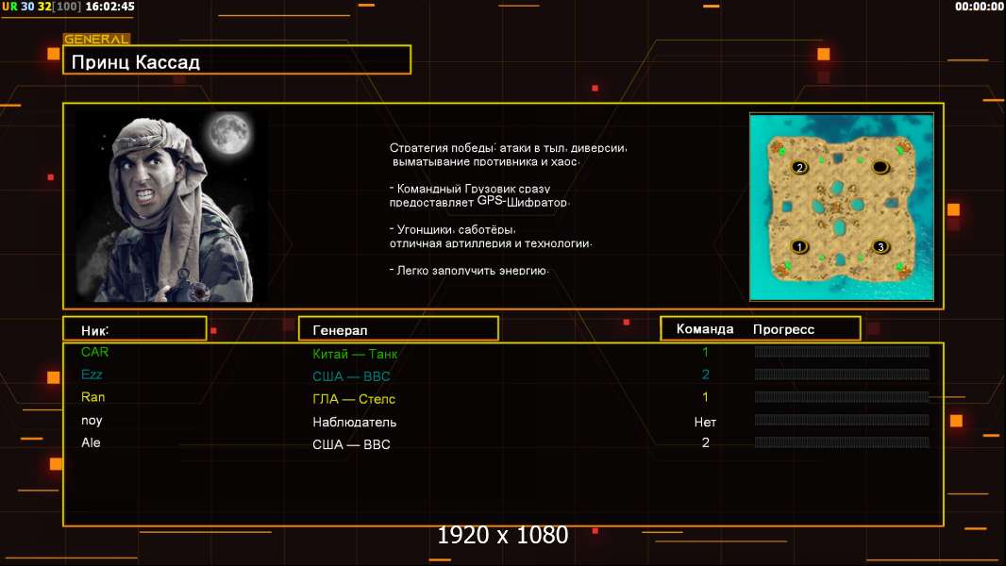Click Ezz's loading progress bar
The image size is (1006, 566).
pyautogui.click(x=842, y=374)
